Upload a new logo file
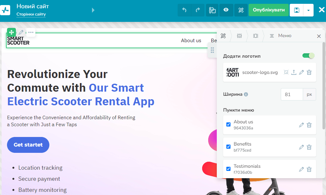The image size is (326, 195). coord(294,72)
